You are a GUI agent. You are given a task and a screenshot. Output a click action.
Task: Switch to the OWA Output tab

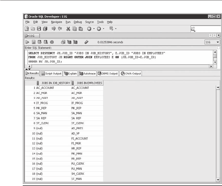point(131,74)
